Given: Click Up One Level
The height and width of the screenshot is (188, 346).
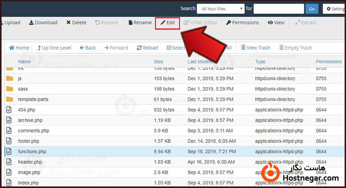Looking at the screenshot, I should pos(54,48).
